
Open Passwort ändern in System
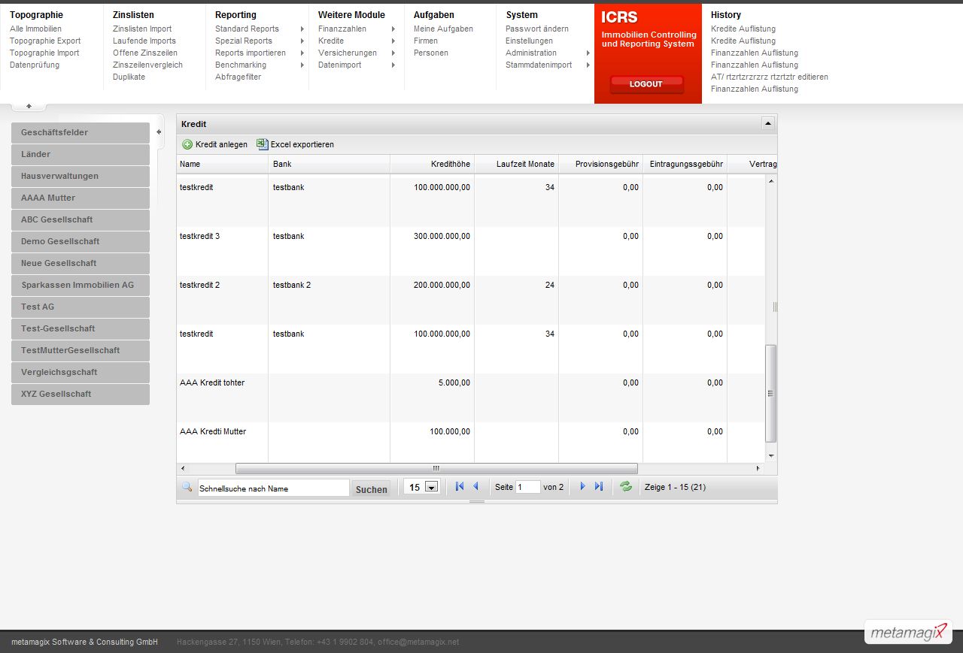click(x=537, y=29)
